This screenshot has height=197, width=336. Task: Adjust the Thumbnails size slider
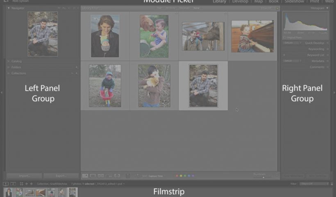pyautogui.click(x=263, y=177)
